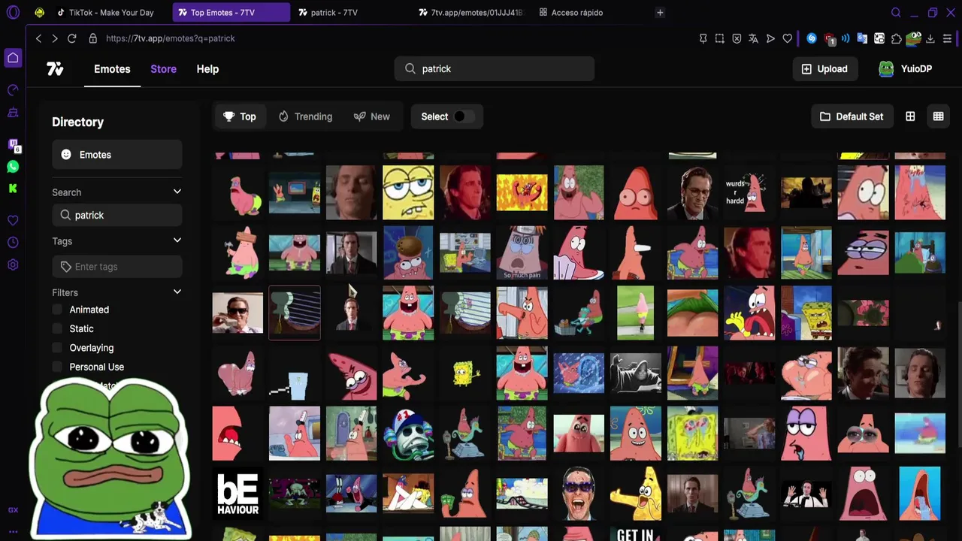Sort emotes by Top
This screenshot has width=962, height=541.
(x=240, y=116)
